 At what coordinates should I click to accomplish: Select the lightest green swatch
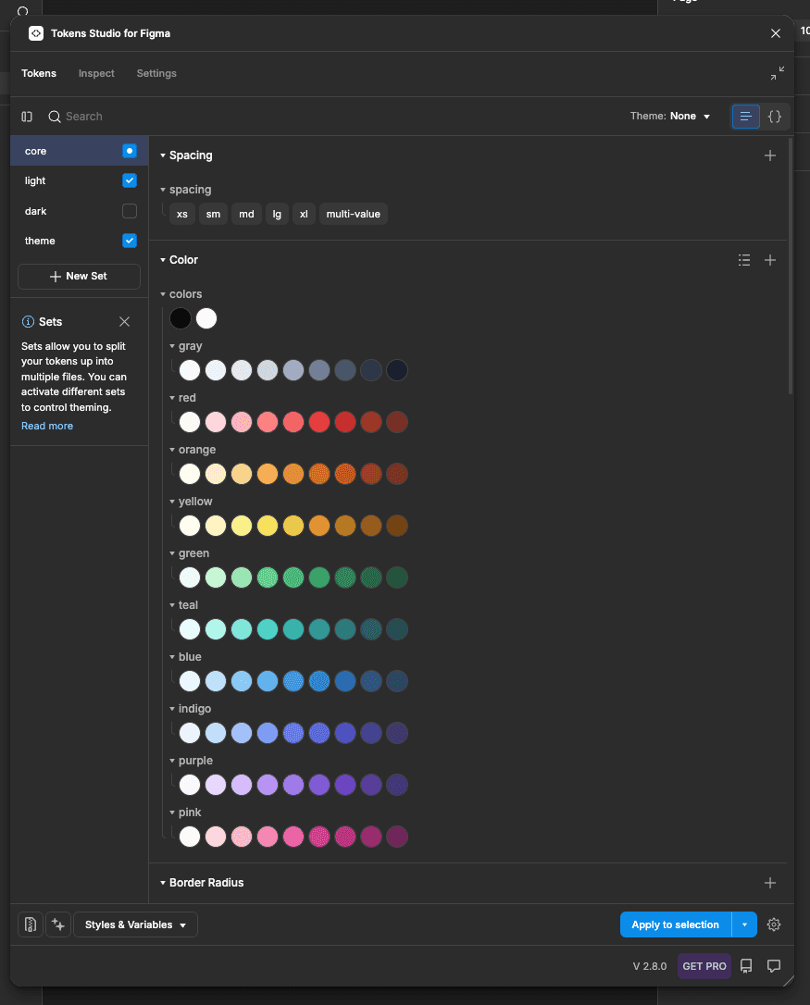(x=190, y=577)
